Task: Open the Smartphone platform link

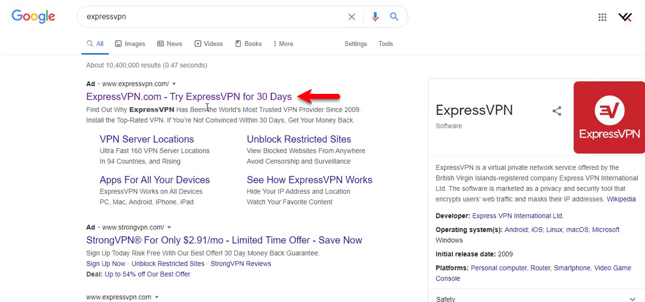Action: tap(572, 268)
